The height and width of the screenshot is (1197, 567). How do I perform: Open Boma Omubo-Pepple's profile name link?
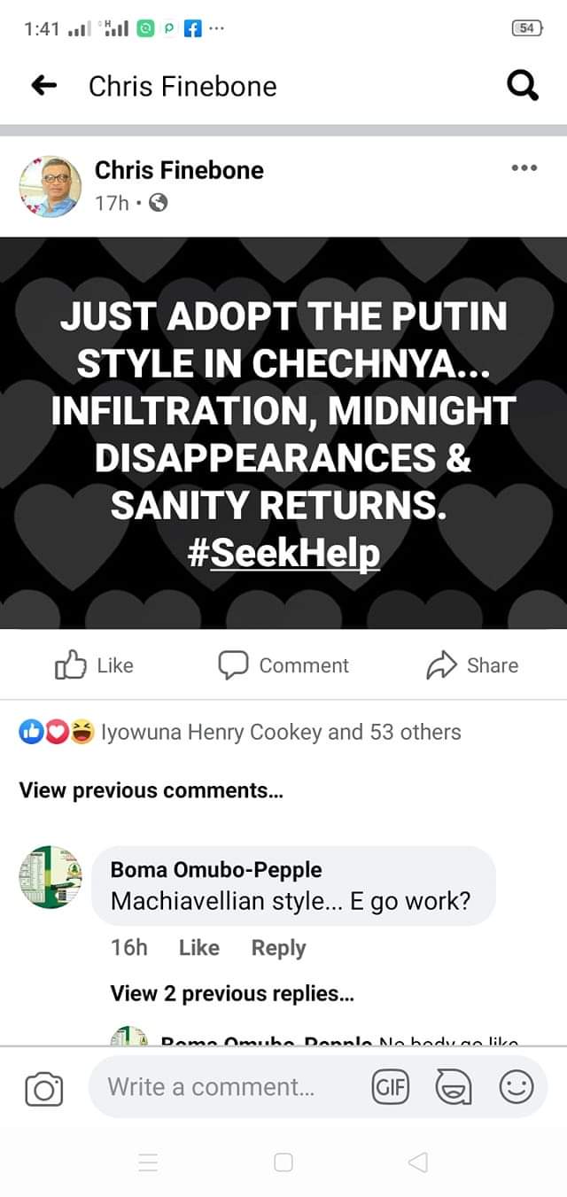(x=216, y=870)
